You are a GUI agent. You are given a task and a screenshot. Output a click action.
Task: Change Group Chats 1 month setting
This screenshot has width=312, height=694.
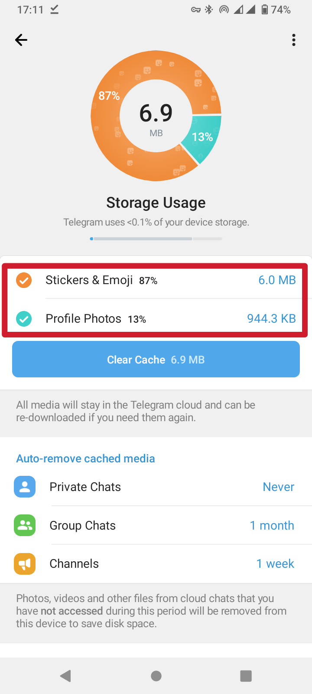tap(272, 525)
